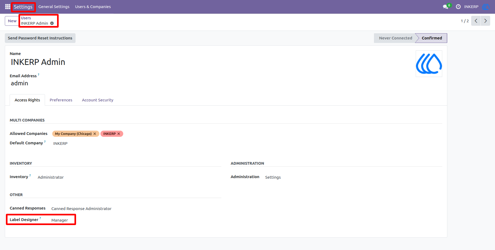The width and height of the screenshot is (495, 250).
Task: Show Email Address help tooltip icon
Action: pyautogui.click(x=39, y=75)
